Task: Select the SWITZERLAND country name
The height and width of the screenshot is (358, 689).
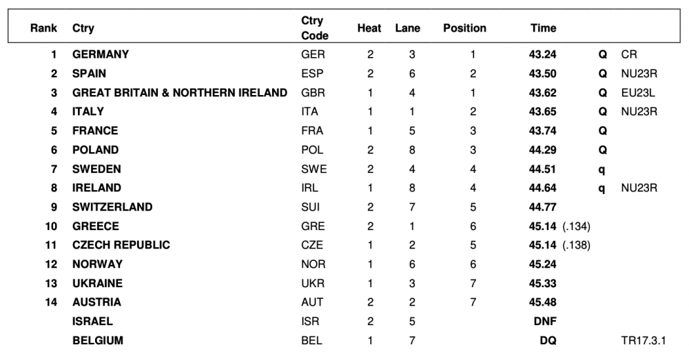Action: tap(112, 207)
